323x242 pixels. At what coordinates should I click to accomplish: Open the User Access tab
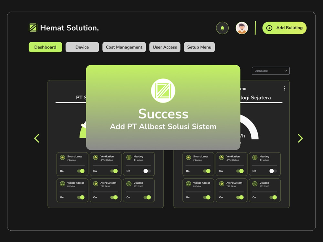coord(165,47)
